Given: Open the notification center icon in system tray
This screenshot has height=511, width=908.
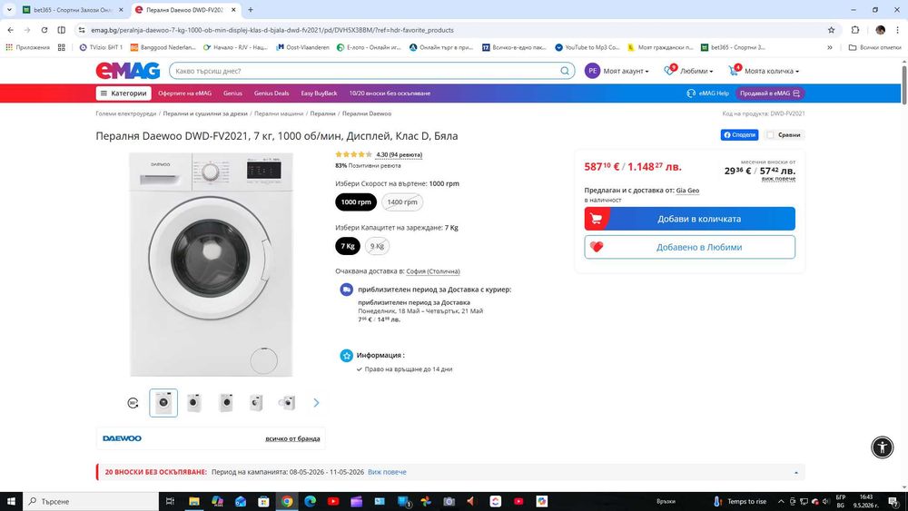Looking at the screenshot, I should coord(893,501).
